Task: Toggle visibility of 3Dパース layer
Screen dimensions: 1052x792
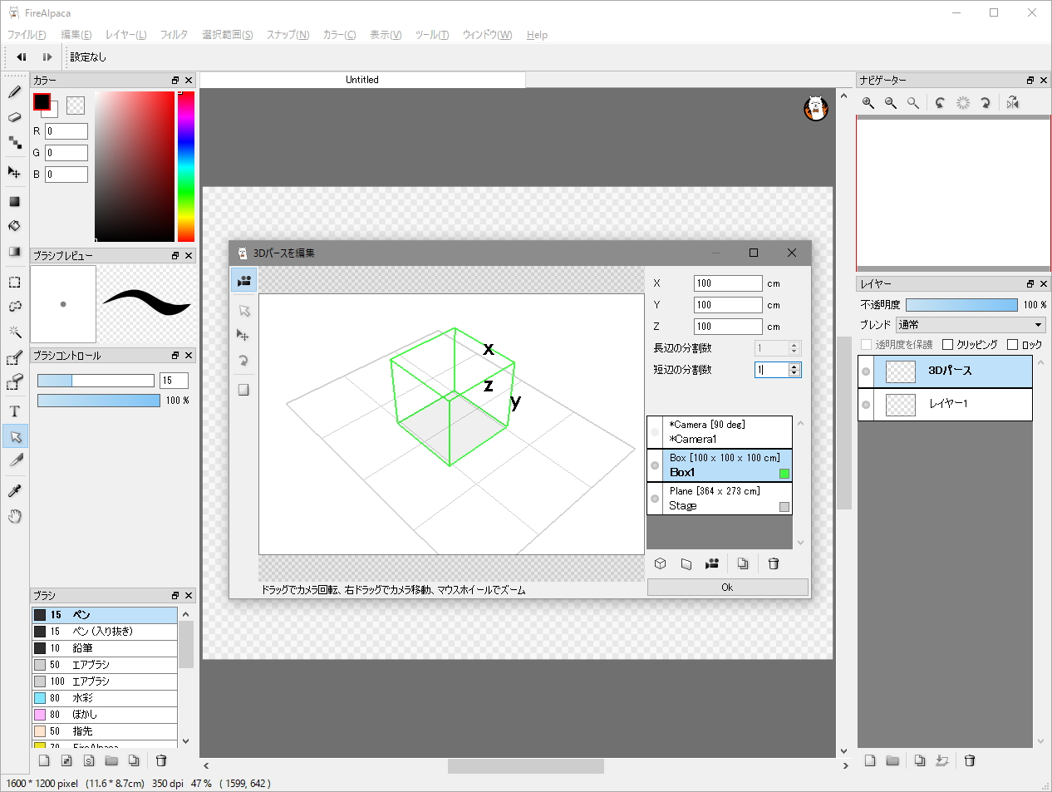Action: (x=866, y=371)
